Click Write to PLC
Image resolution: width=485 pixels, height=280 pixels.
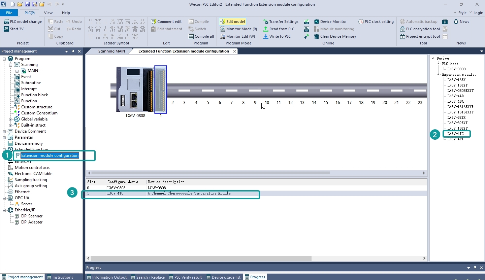coord(277,36)
